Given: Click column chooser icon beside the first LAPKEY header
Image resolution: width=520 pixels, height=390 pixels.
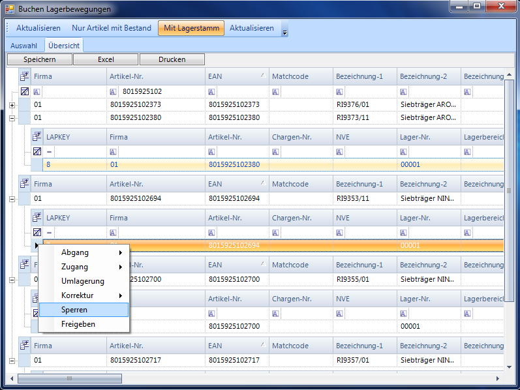Looking at the screenshot, I should (37, 137).
